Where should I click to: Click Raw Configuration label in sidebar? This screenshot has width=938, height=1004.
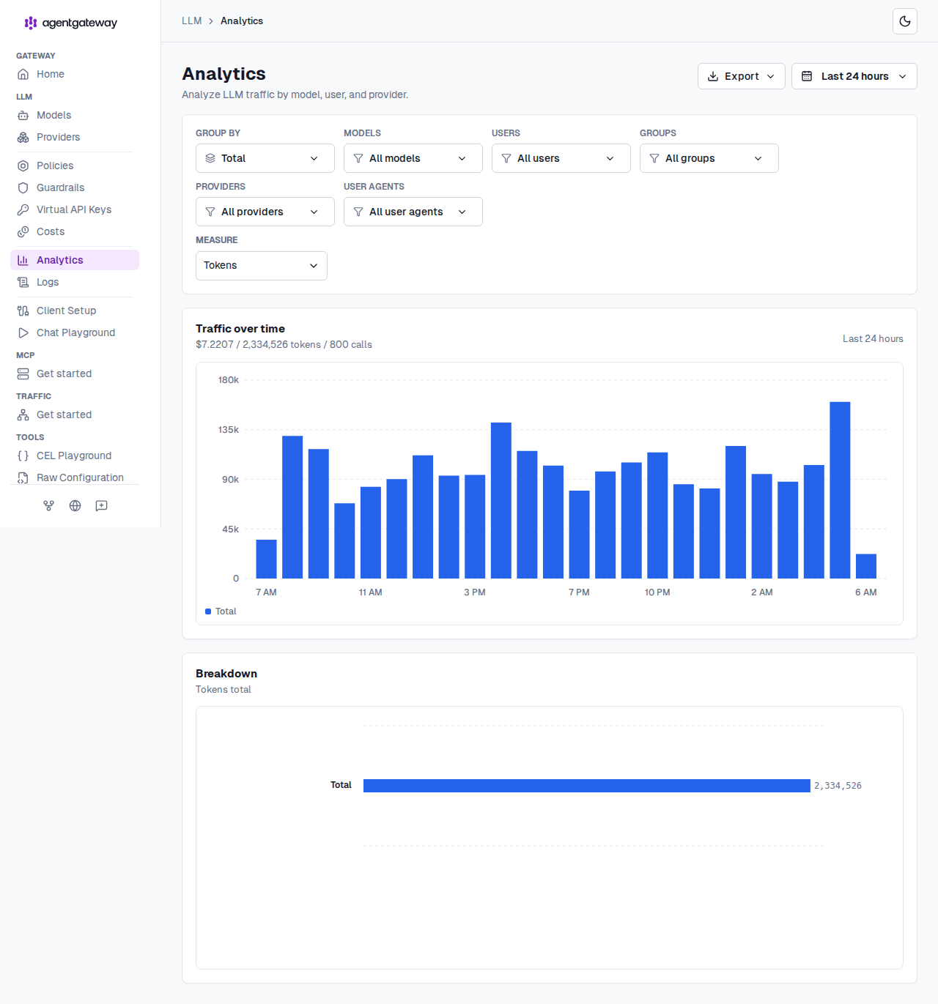click(81, 477)
